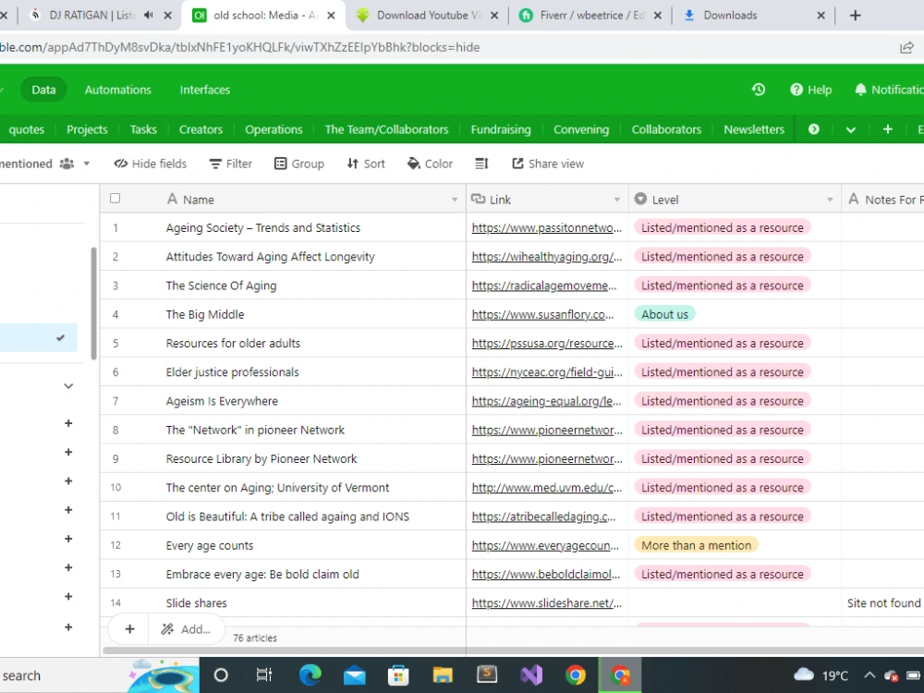Open Mail app from taskbar

pyautogui.click(x=354, y=675)
